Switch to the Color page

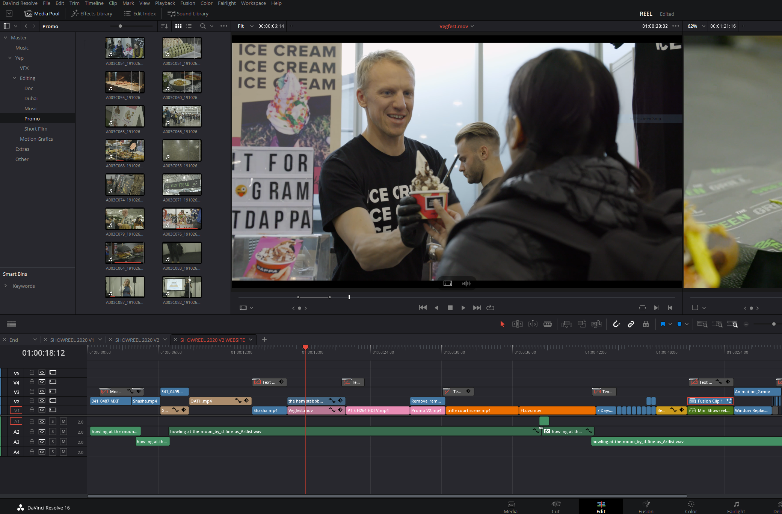[691, 507]
